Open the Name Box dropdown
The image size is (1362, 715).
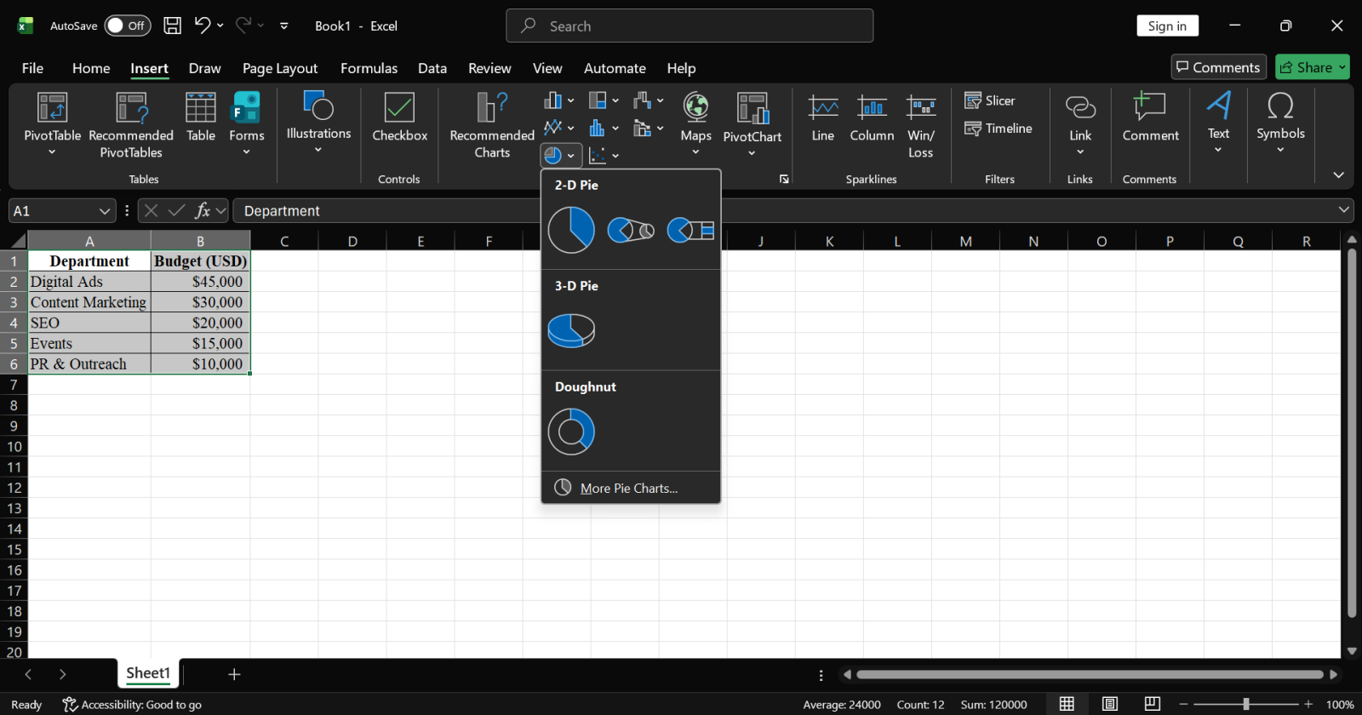pos(105,210)
